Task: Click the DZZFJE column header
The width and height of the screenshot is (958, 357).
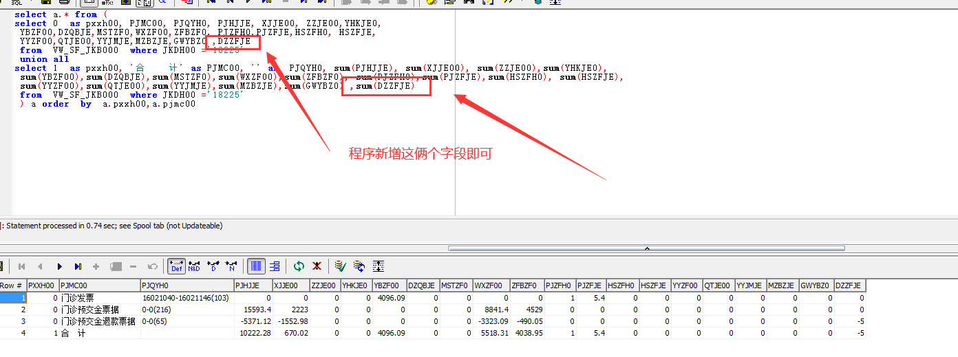Action: click(x=850, y=285)
